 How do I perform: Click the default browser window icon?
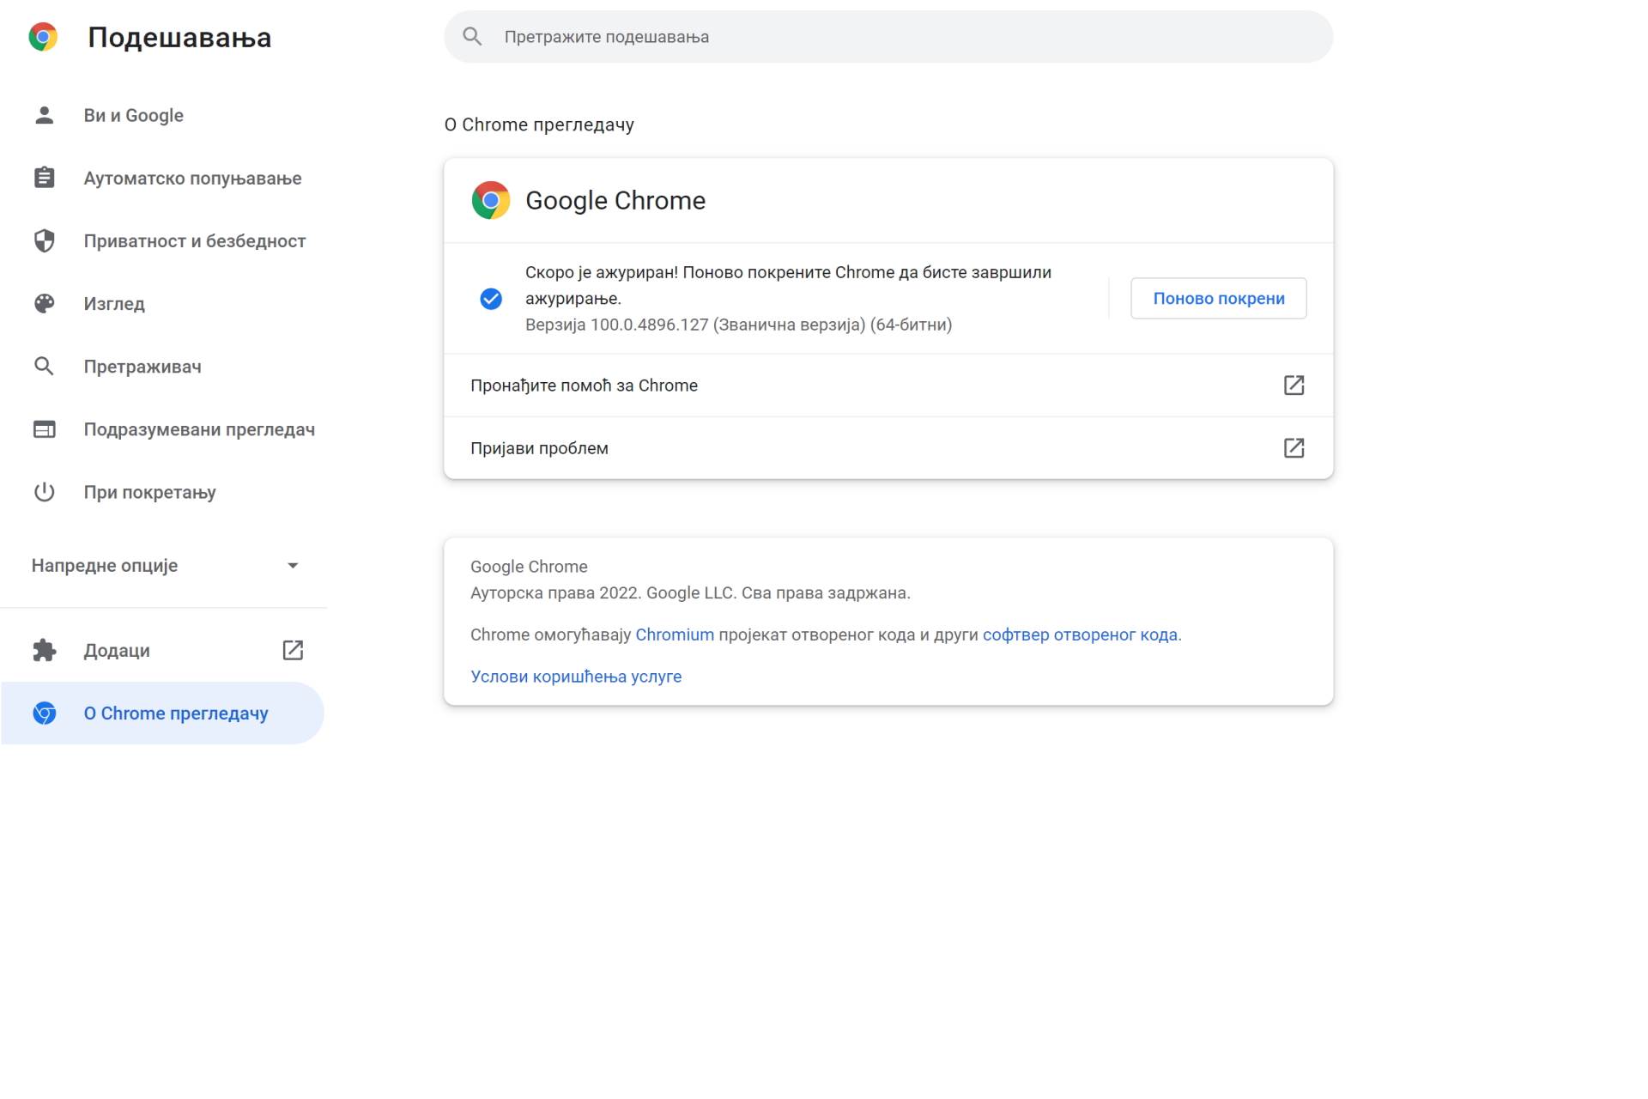click(x=44, y=429)
